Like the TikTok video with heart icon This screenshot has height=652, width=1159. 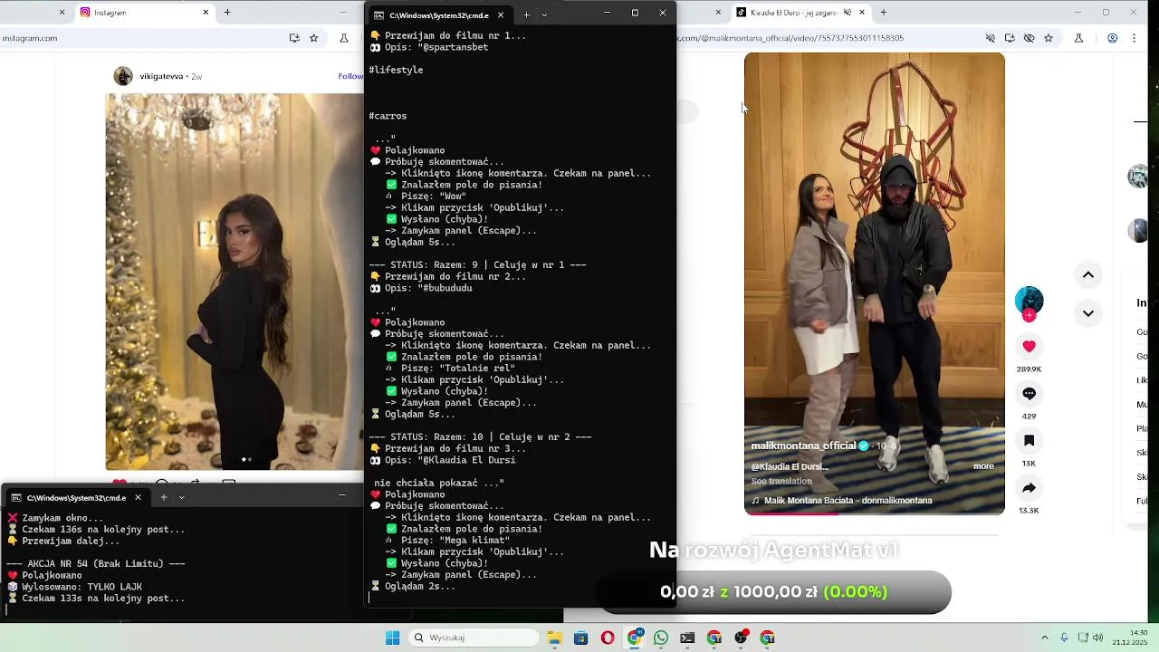pyautogui.click(x=1029, y=346)
